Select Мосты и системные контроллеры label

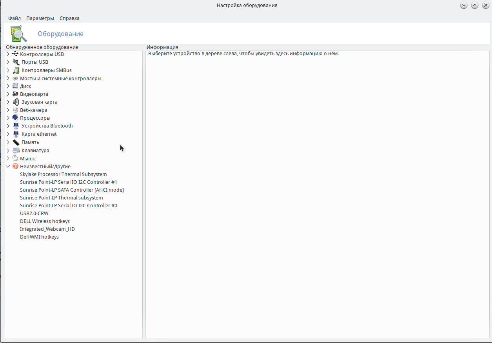pos(61,78)
